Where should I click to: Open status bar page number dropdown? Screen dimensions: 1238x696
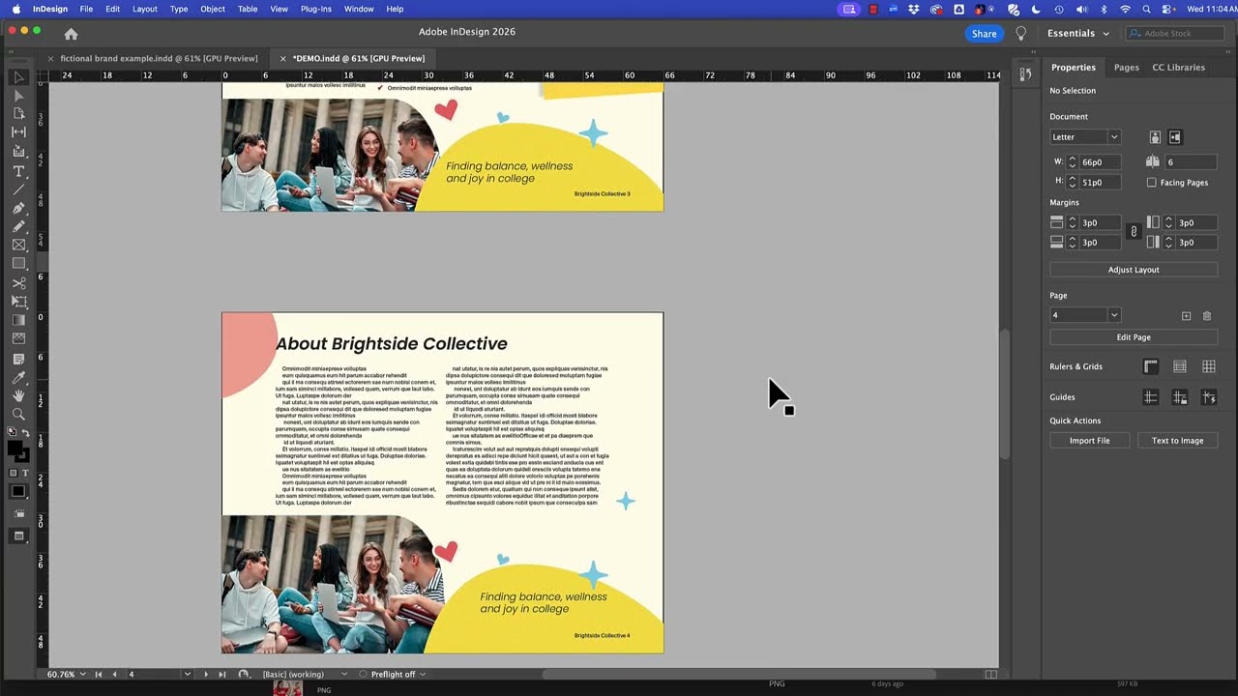(x=187, y=674)
